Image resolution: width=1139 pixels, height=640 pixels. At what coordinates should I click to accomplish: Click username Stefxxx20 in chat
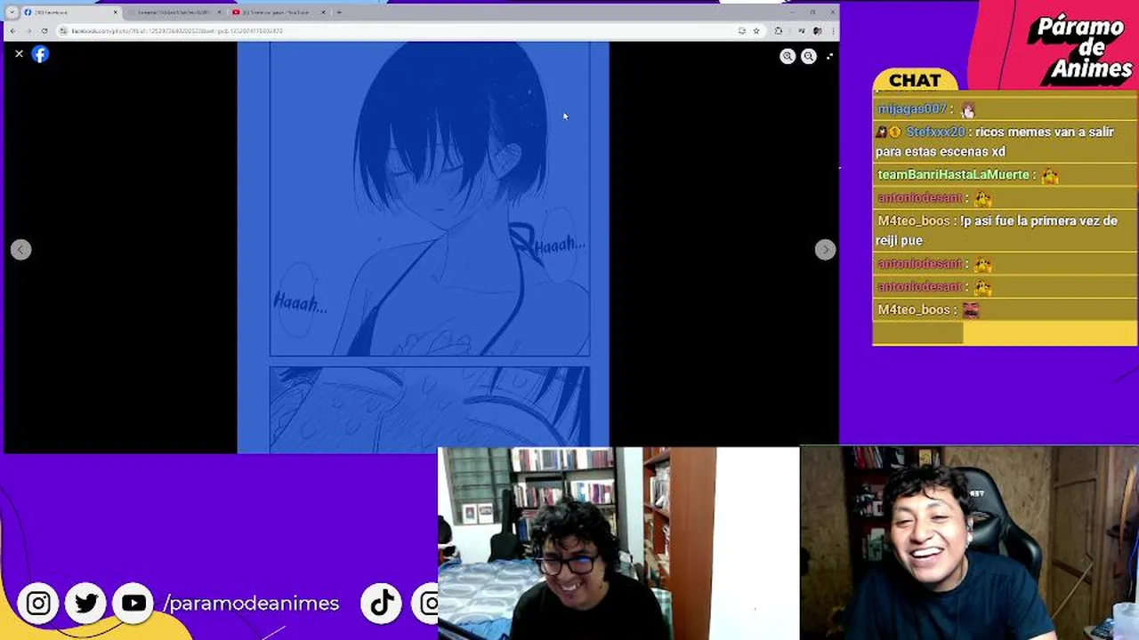934,132
